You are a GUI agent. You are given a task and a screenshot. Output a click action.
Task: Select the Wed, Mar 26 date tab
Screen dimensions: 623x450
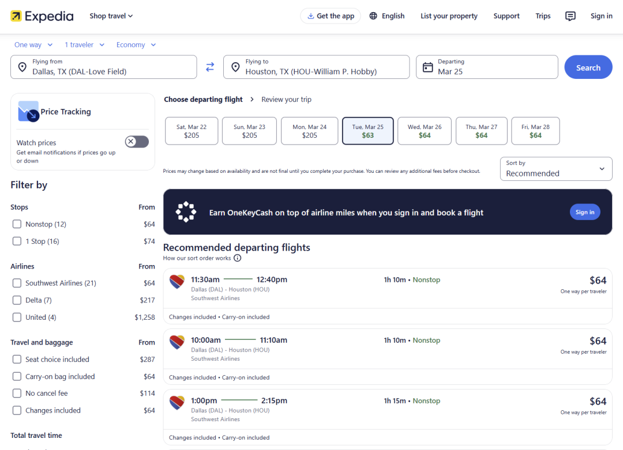425,131
